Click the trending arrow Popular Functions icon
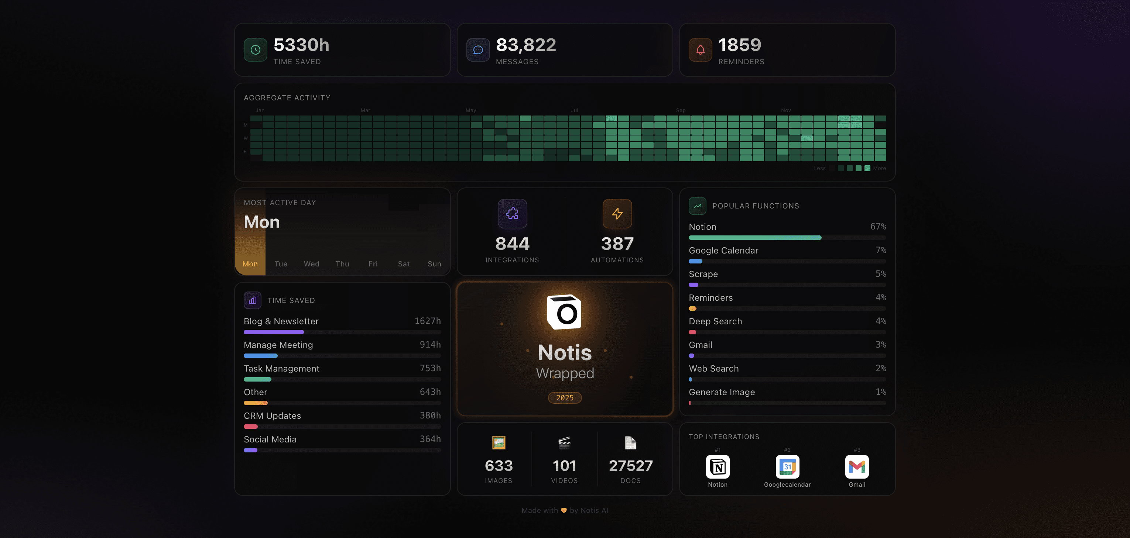The width and height of the screenshot is (1130, 538). pyautogui.click(x=697, y=206)
